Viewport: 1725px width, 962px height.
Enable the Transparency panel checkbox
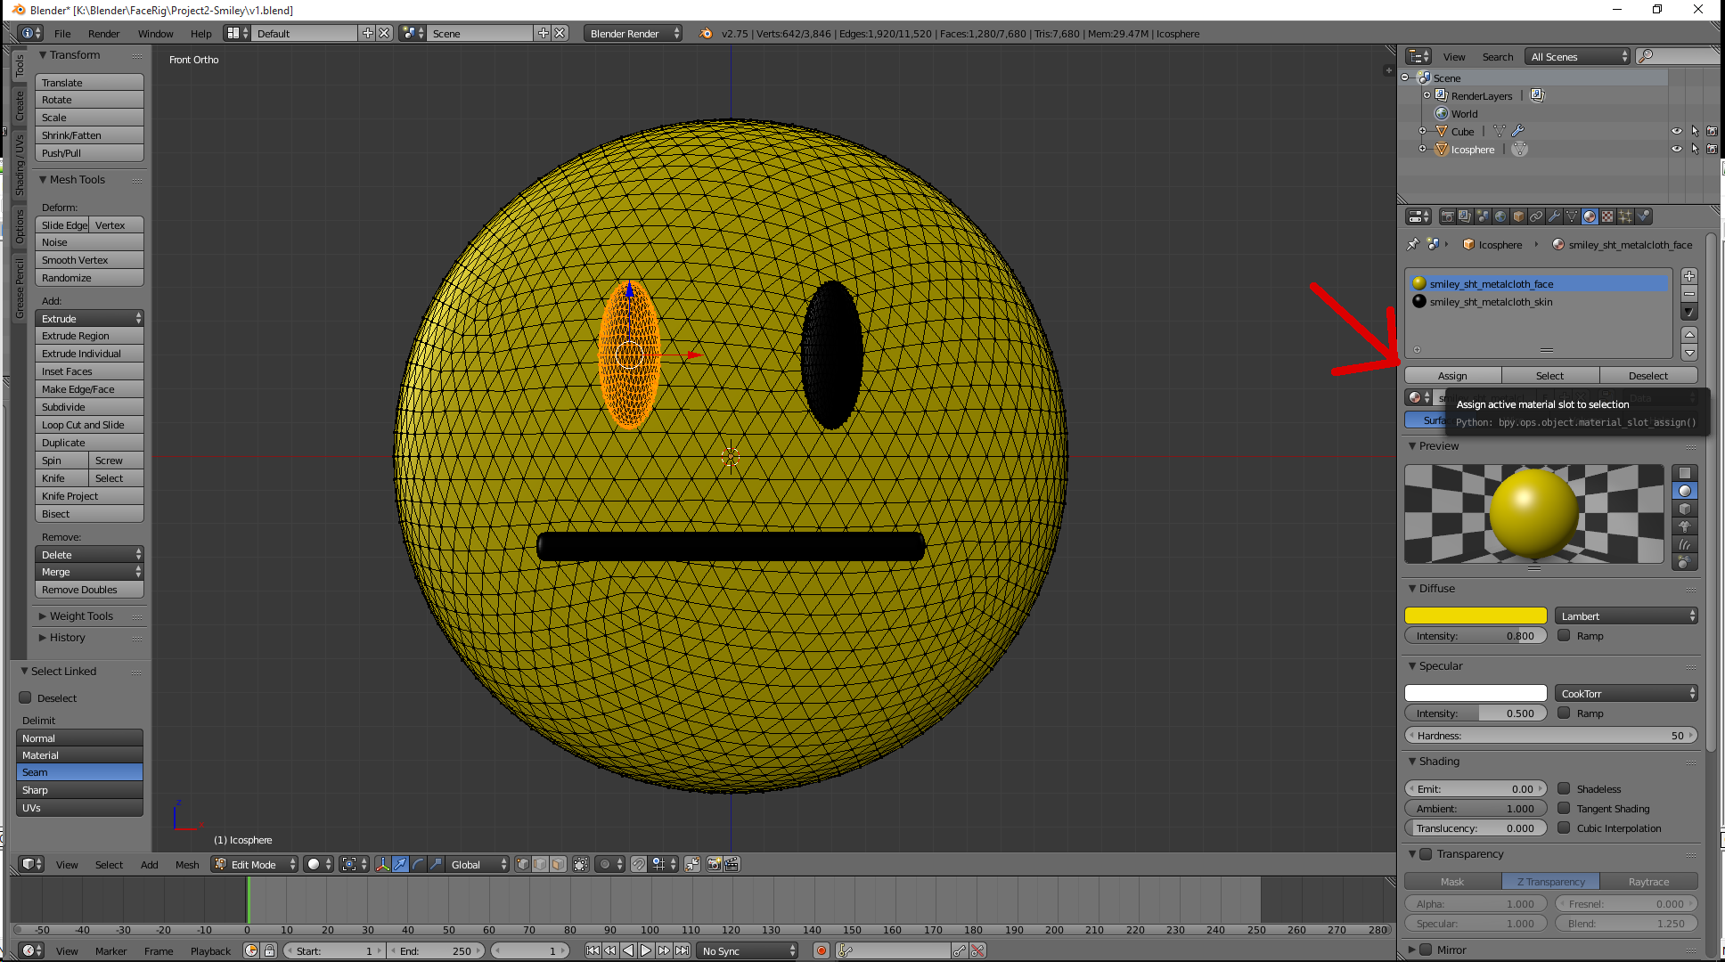tap(1426, 854)
